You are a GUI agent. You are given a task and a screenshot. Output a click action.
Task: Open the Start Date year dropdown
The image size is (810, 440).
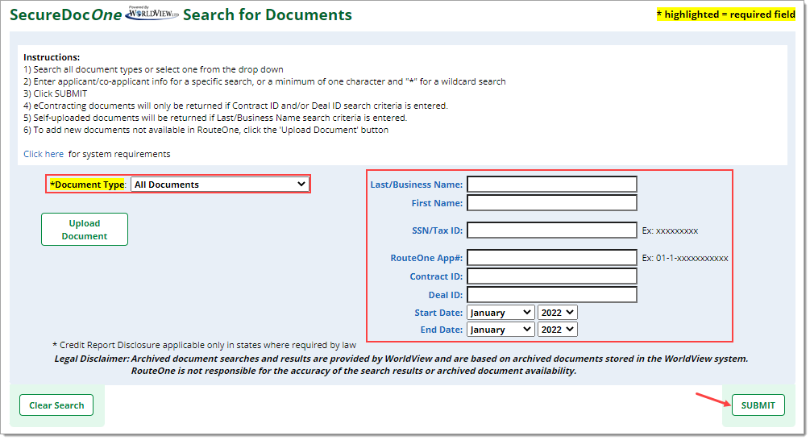click(x=558, y=313)
